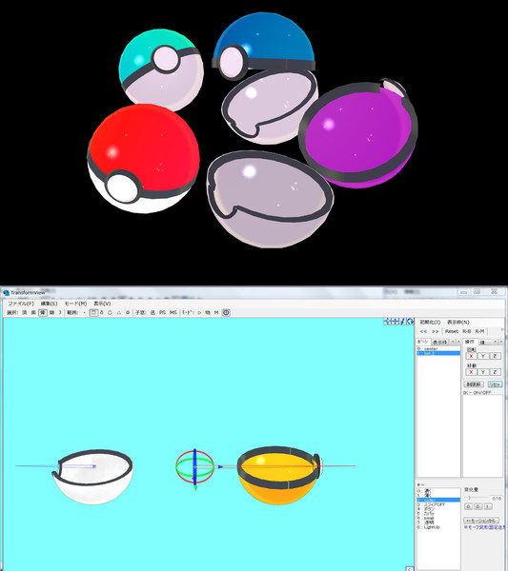Select highlighted morph row 2 in list
The height and width of the screenshot is (571, 508).
click(438, 500)
